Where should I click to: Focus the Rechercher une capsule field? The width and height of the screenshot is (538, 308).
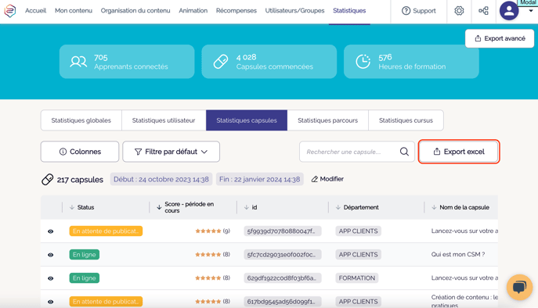[357, 152]
